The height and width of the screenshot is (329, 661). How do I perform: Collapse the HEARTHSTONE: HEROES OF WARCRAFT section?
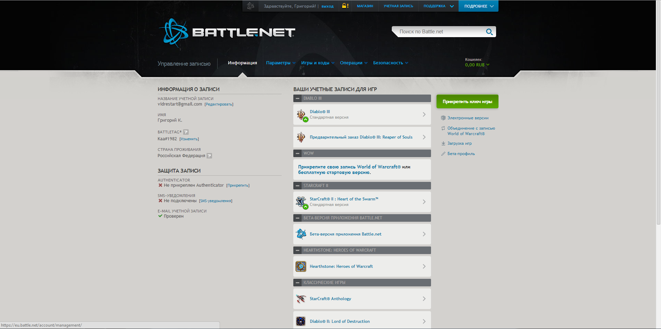pos(298,250)
